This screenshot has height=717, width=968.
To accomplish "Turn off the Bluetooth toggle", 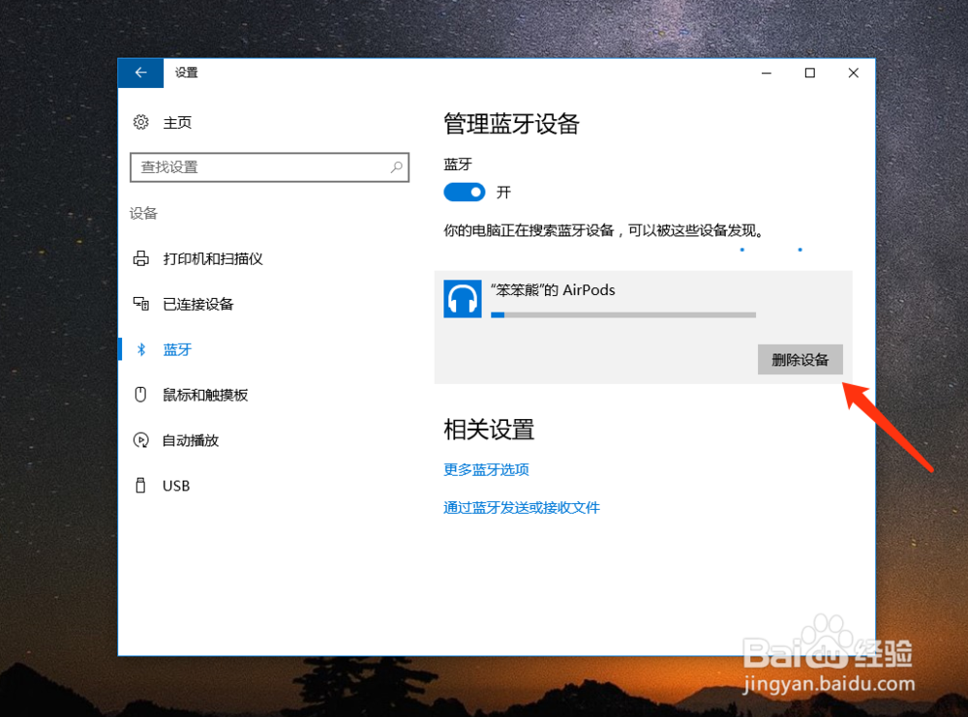I will [x=464, y=192].
